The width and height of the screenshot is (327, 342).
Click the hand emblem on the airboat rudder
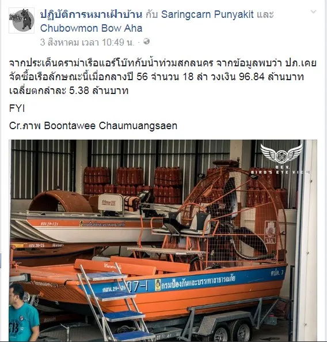pos(271,232)
